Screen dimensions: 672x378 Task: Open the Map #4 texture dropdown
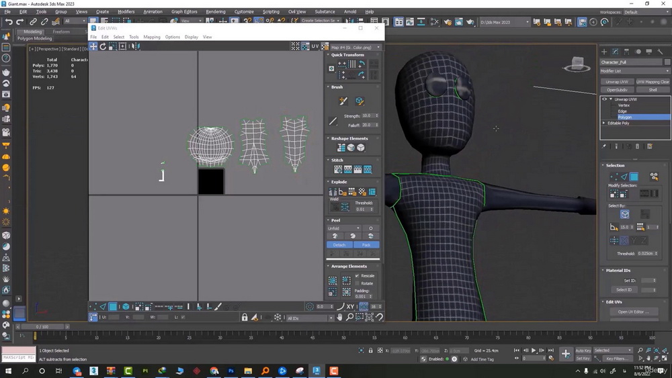(x=355, y=47)
